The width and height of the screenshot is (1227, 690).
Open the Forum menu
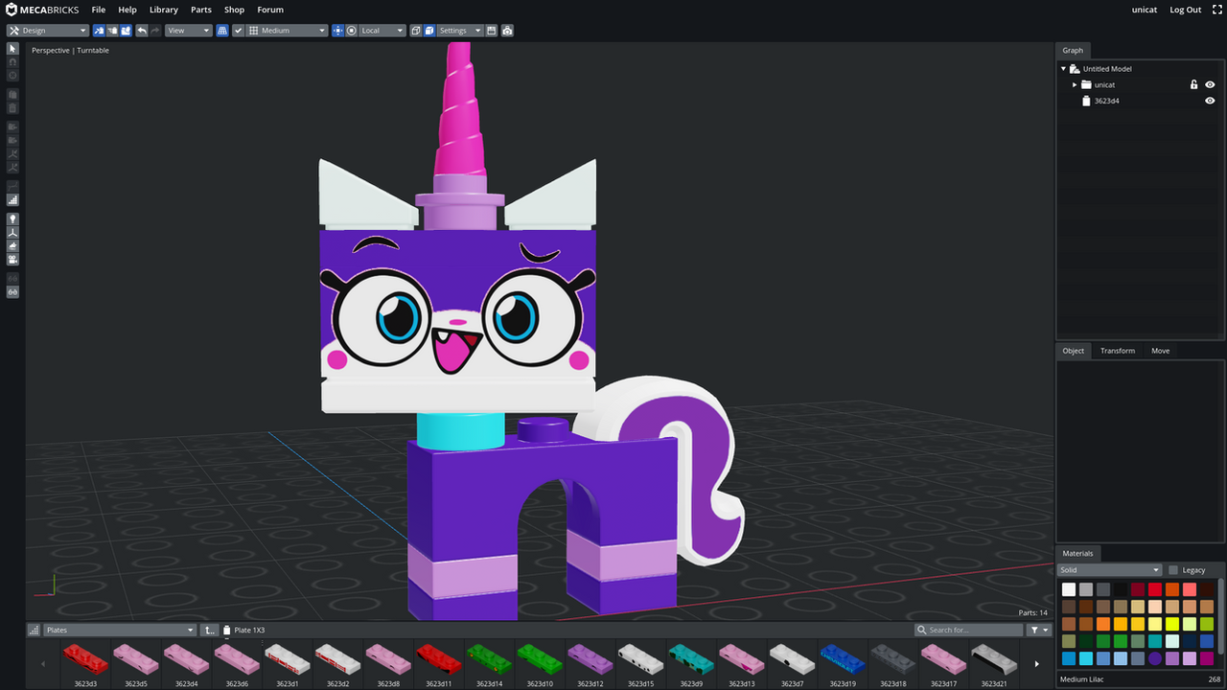[x=270, y=10]
